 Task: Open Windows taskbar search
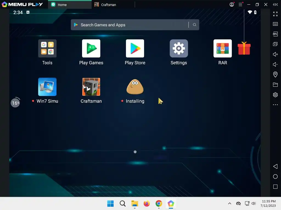click(123, 203)
